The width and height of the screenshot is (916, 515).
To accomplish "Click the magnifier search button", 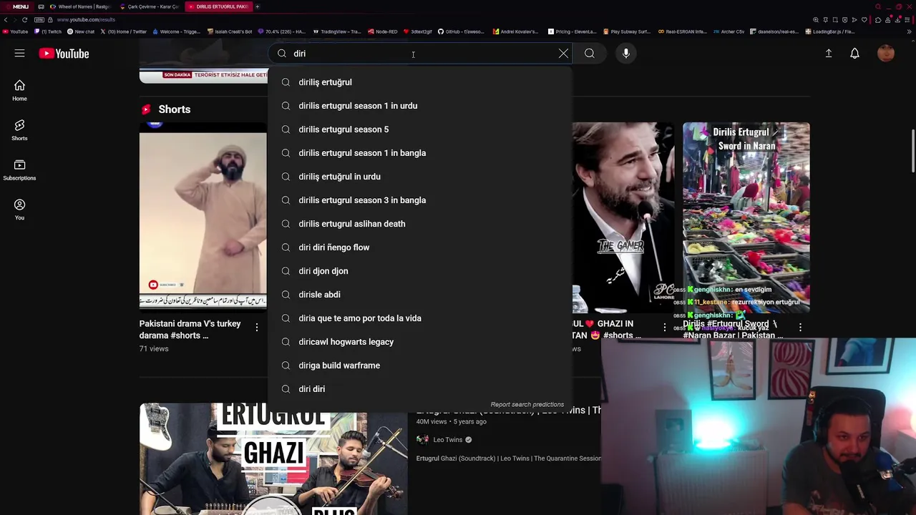I will point(590,54).
